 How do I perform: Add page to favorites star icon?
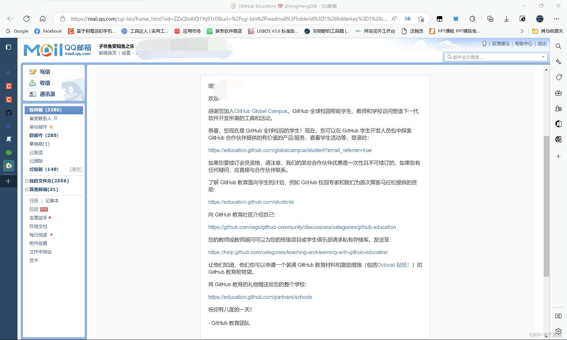coord(421,19)
